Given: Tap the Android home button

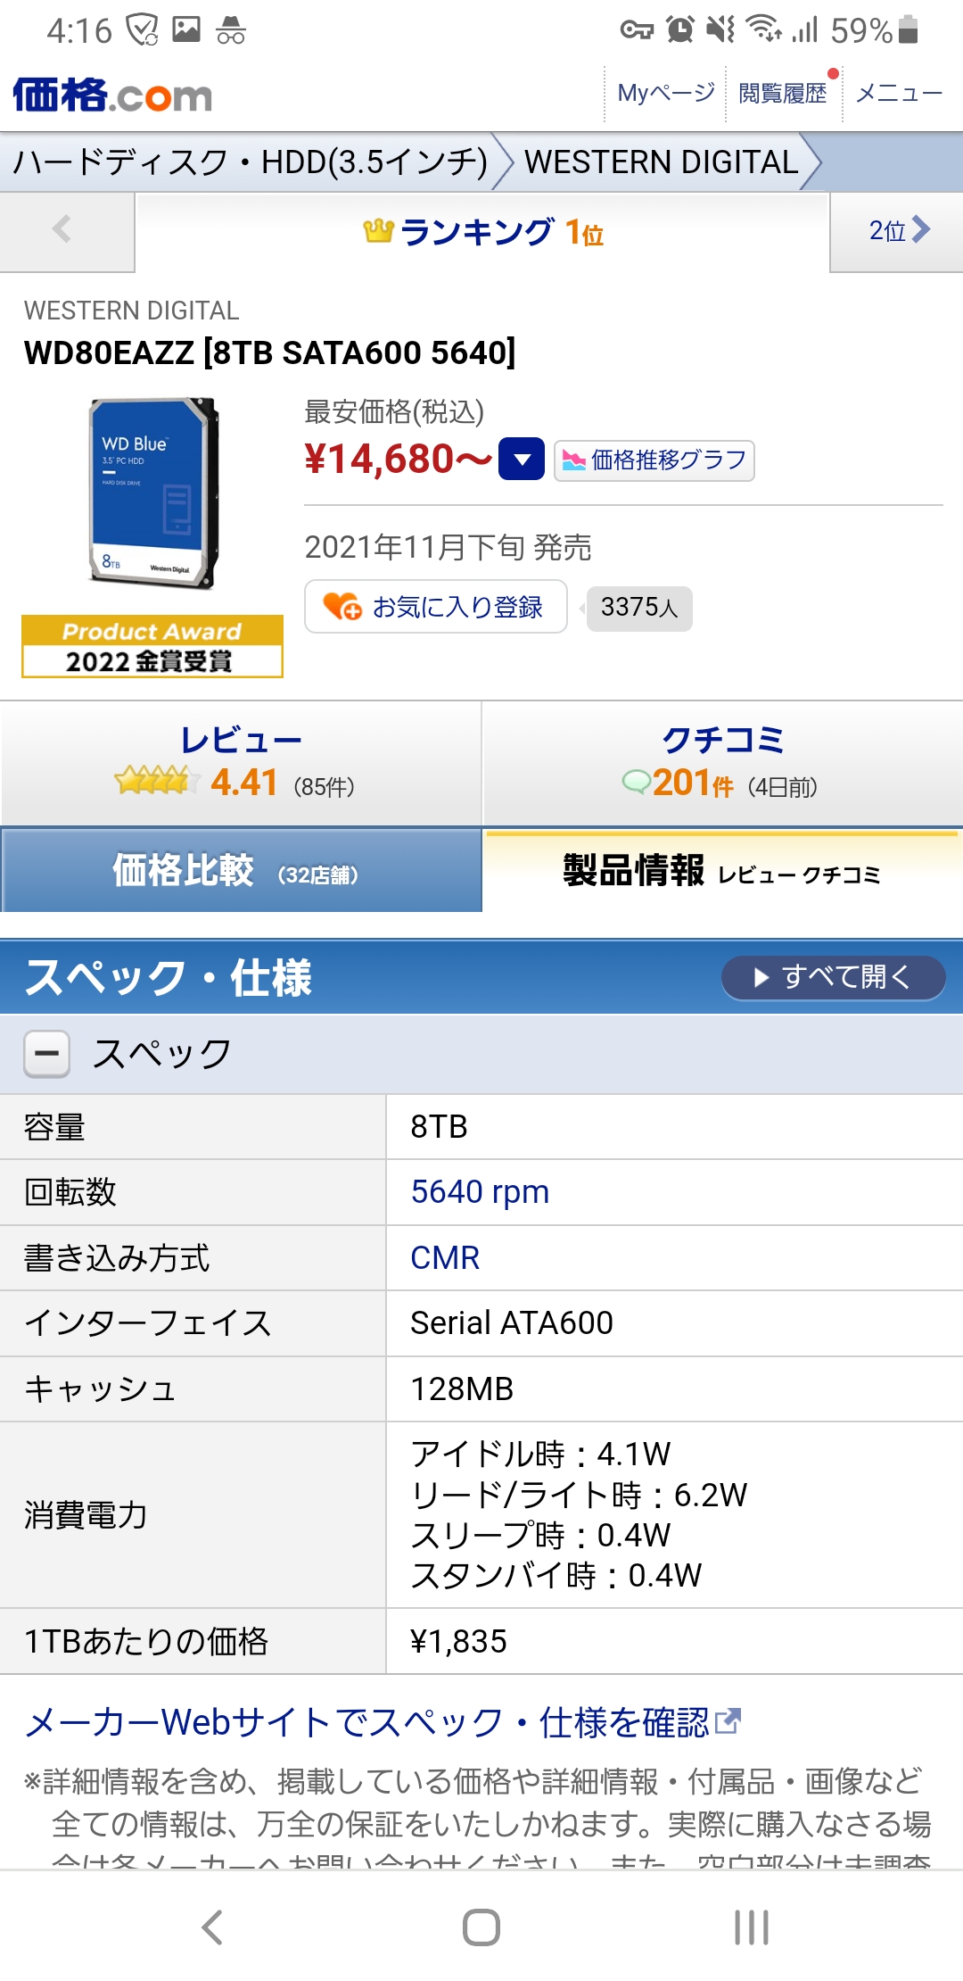Looking at the screenshot, I should 481,1927.
